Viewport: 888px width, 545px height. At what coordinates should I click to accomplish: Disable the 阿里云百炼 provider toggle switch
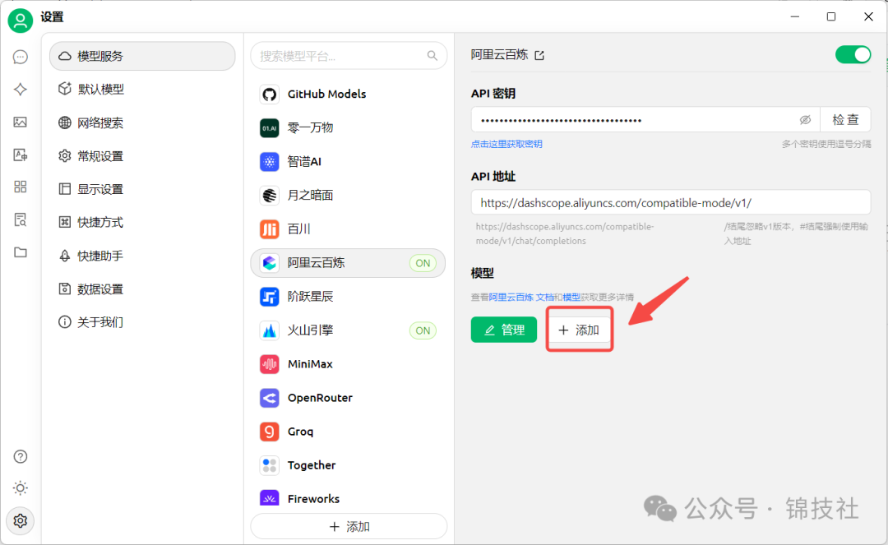[x=853, y=55]
